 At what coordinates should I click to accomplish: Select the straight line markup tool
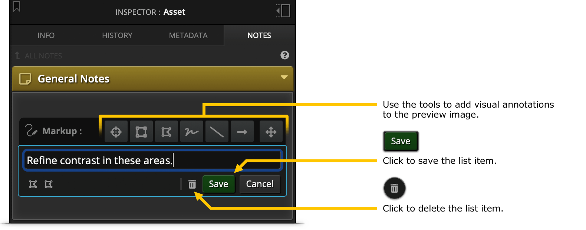(x=217, y=132)
